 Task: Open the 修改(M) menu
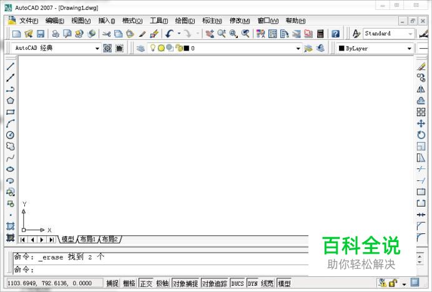coord(240,21)
